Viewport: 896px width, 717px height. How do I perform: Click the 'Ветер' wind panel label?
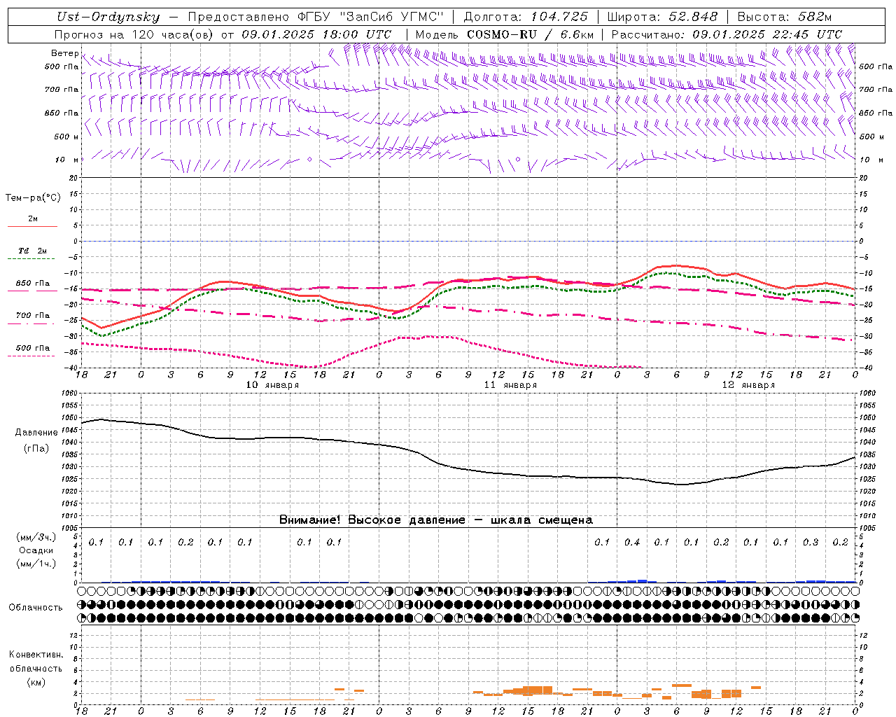[x=65, y=53]
